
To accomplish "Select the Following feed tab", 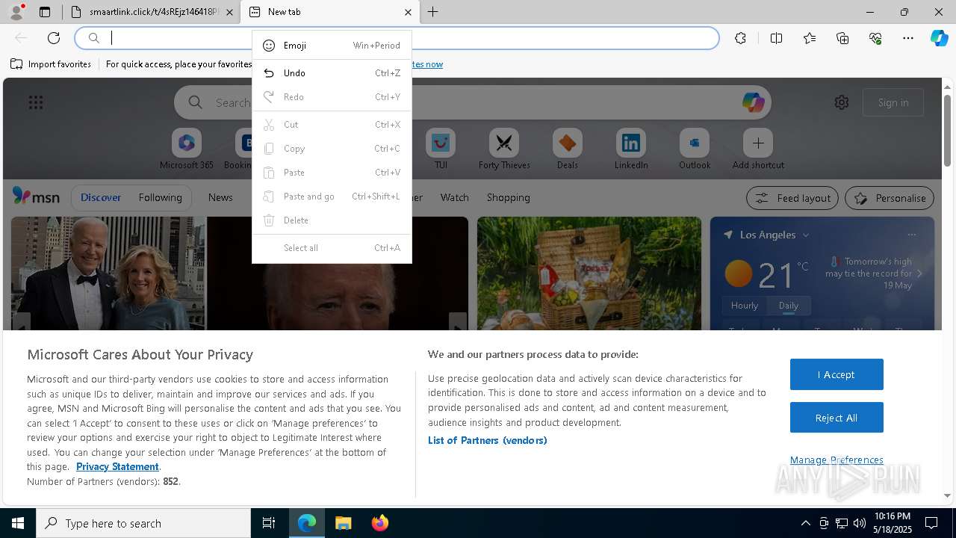I will (x=160, y=197).
